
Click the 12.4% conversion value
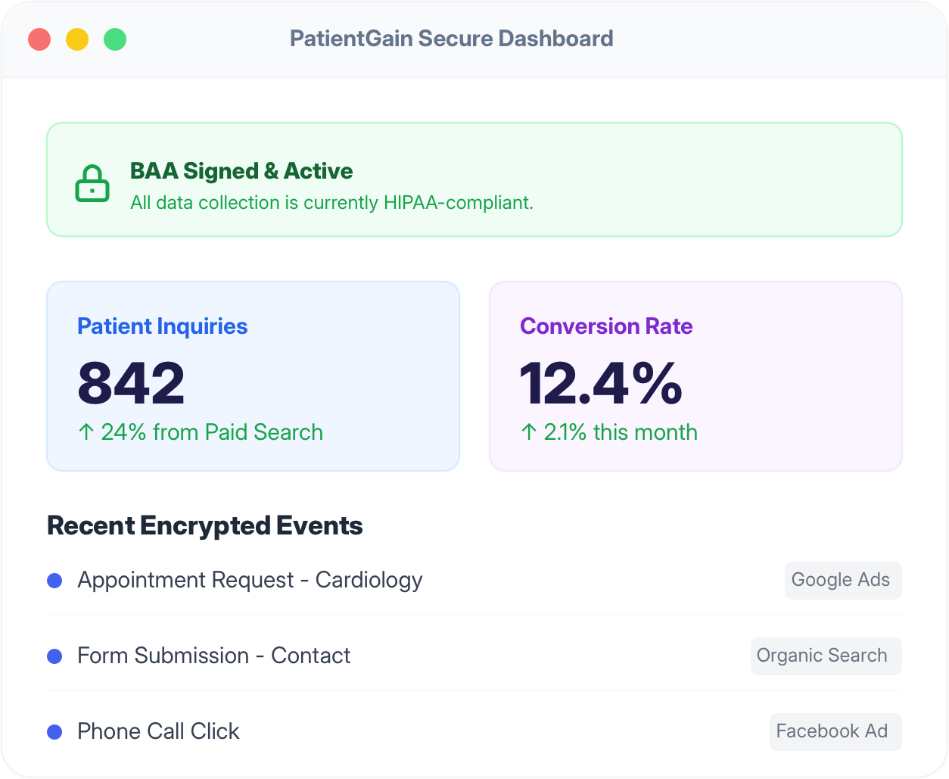pos(601,383)
